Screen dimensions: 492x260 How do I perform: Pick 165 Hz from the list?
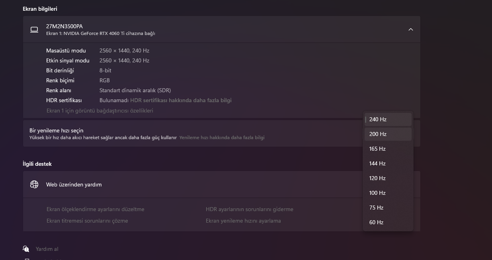click(388, 149)
